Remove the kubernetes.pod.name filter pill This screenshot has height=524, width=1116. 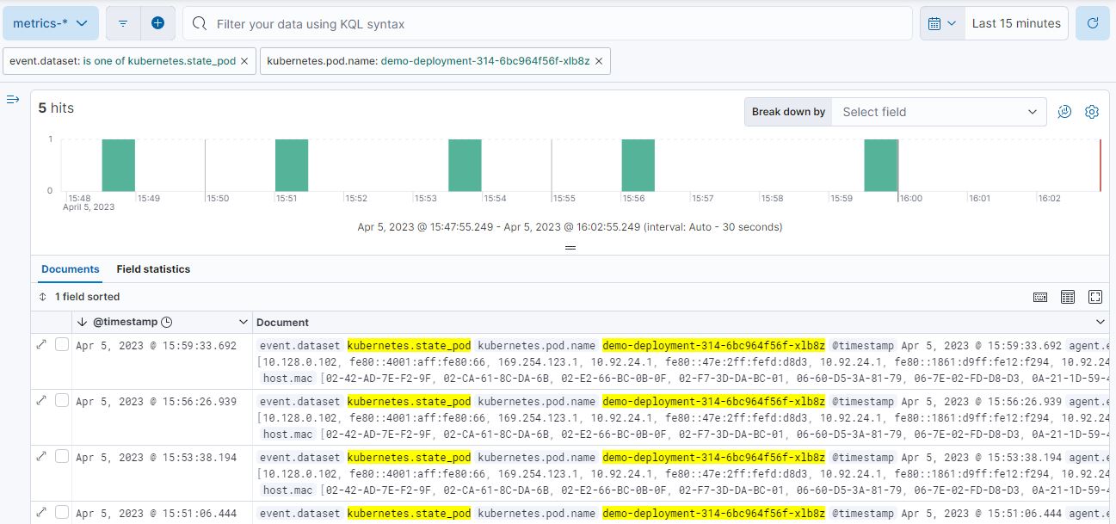point(600,60)
